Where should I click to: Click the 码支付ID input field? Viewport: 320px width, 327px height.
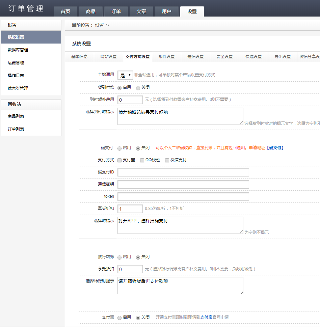183,172
